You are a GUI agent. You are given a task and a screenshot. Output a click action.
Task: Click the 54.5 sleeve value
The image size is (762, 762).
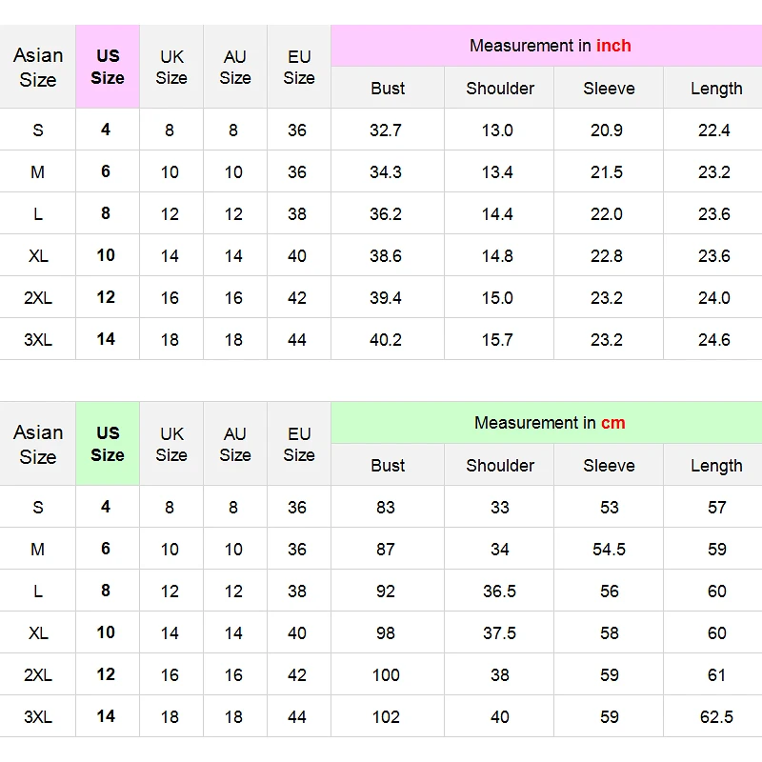coord(609,550)
